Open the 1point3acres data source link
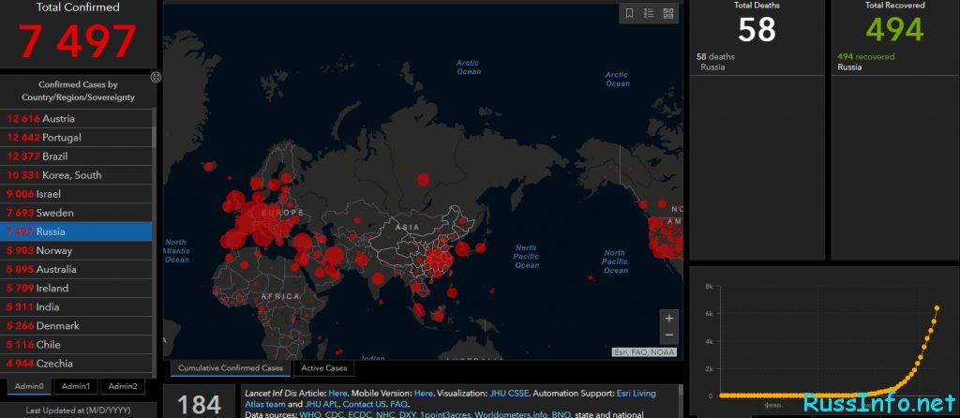 447,415
